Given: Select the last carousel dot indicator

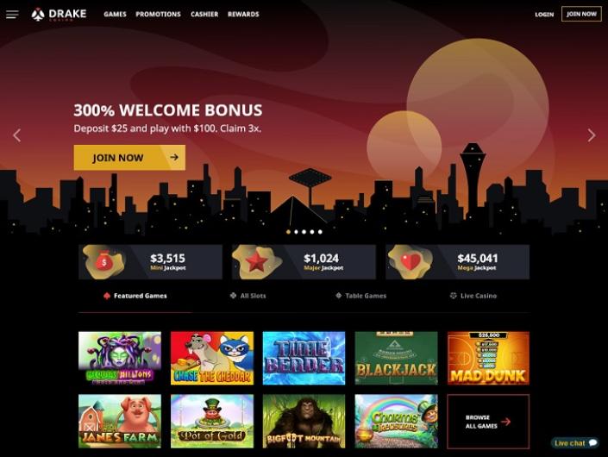Looking at the screenshot, I should (320, 232).
